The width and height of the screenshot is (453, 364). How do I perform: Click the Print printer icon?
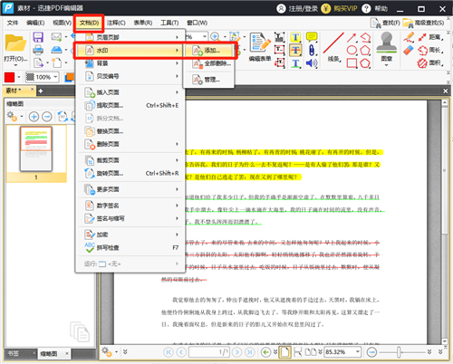(x=38, y=50)
